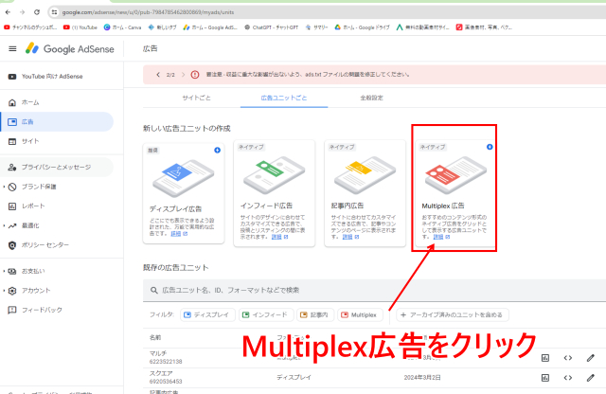Viewport: 606px width, 394px height.
Task: Open 詳細 link in Multiplex 広告 card
Action: click(441, 237)
